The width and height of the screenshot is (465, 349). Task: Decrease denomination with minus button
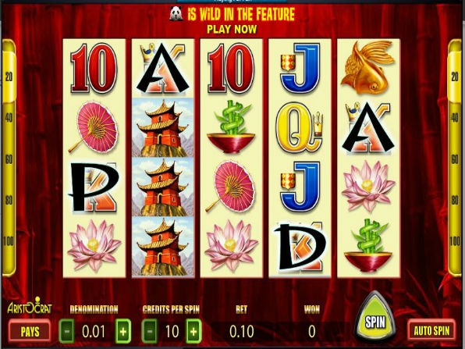pos(67,331)
